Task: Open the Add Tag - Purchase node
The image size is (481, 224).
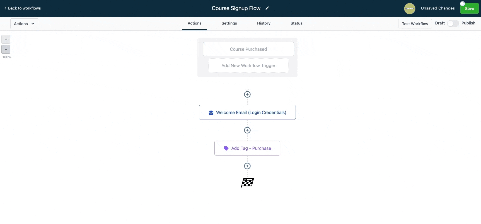Action: click(x=247, y=148)
